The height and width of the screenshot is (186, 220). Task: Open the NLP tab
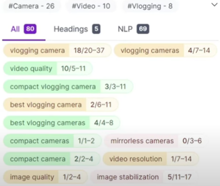(x=133, y=29)
